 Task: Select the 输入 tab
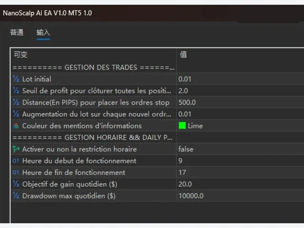[x=43, y=32]
